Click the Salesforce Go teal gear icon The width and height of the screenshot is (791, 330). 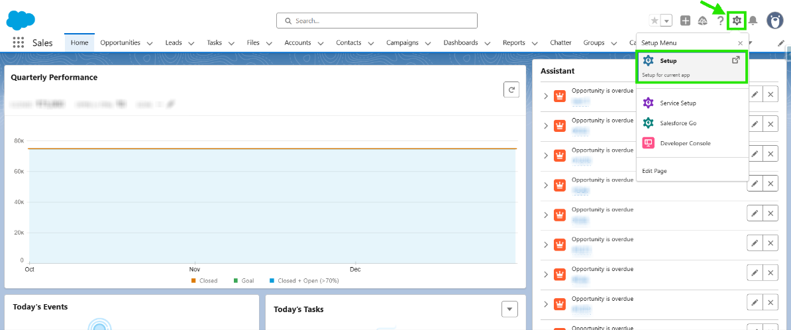tap(649, 123)
